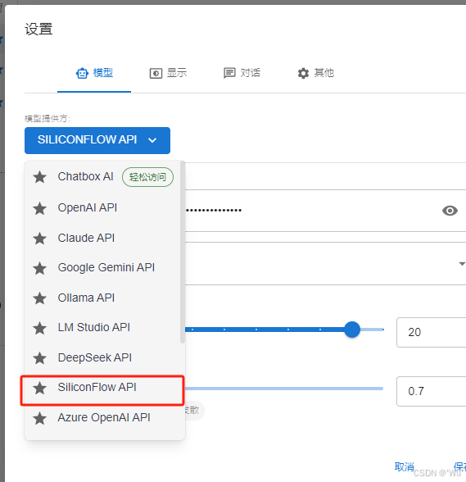Viewport: 466px width, 482px height.
Task: Click star icon next to Azure OpenAI API
Action: (39, 418)
